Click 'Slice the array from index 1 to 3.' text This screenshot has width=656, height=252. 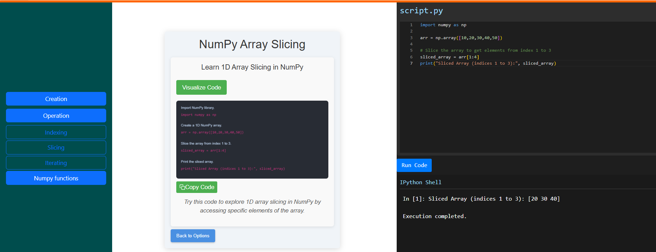[x=206, y=143]
